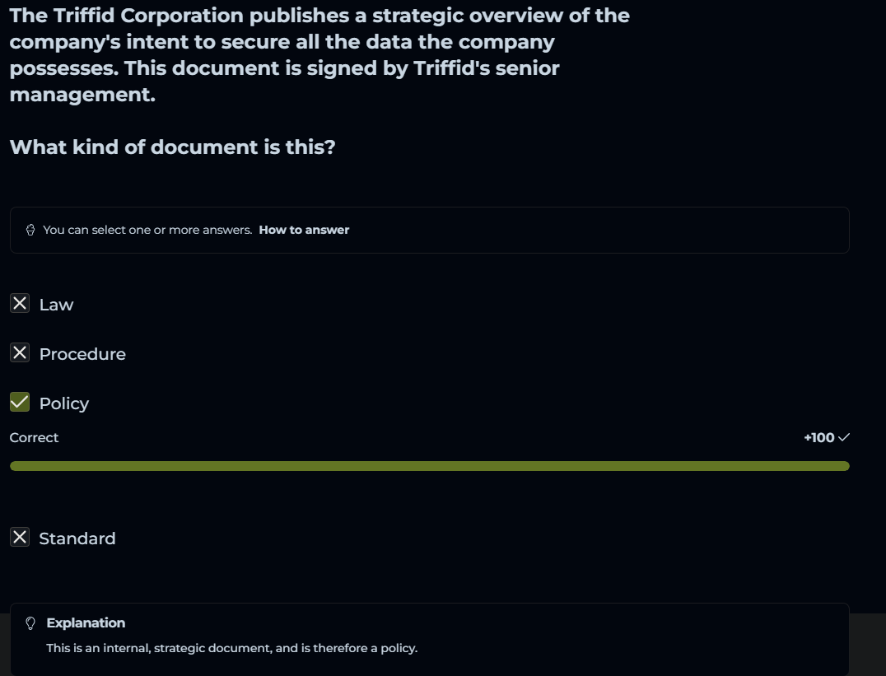The image size is (886, 676).
Task: Click the "Explanation" heading
Action: click(x=86, y=623)
